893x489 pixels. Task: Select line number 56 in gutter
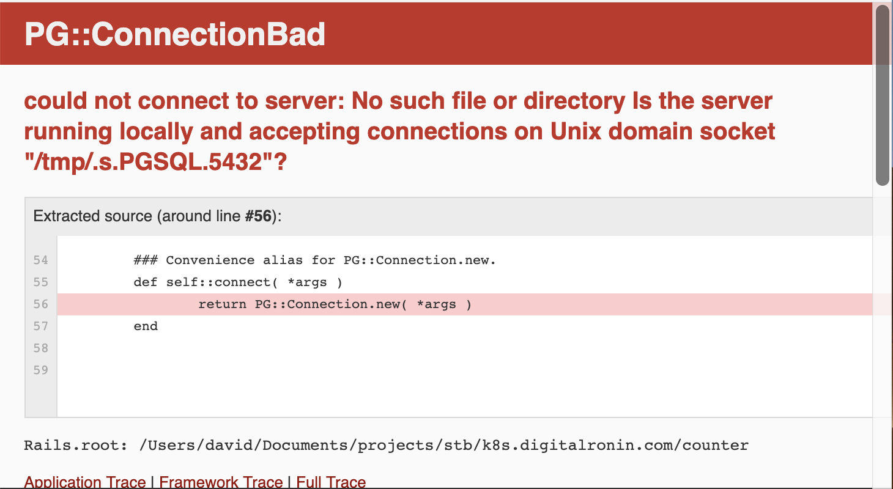(x=40, y=304)
